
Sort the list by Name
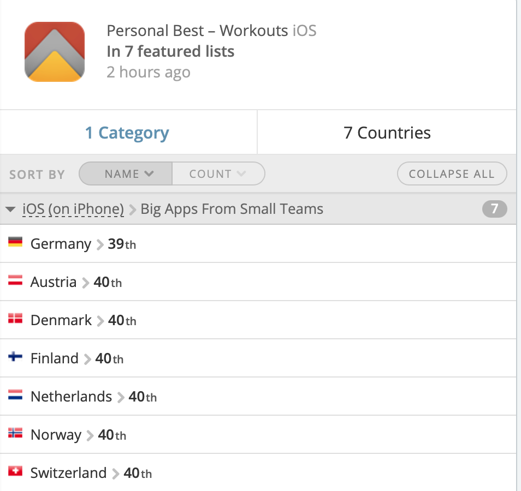point(126,173)
